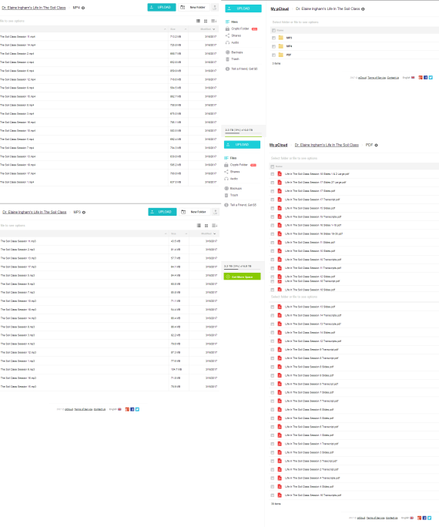Open the yellow MP4 folder icon

(281, 46)
